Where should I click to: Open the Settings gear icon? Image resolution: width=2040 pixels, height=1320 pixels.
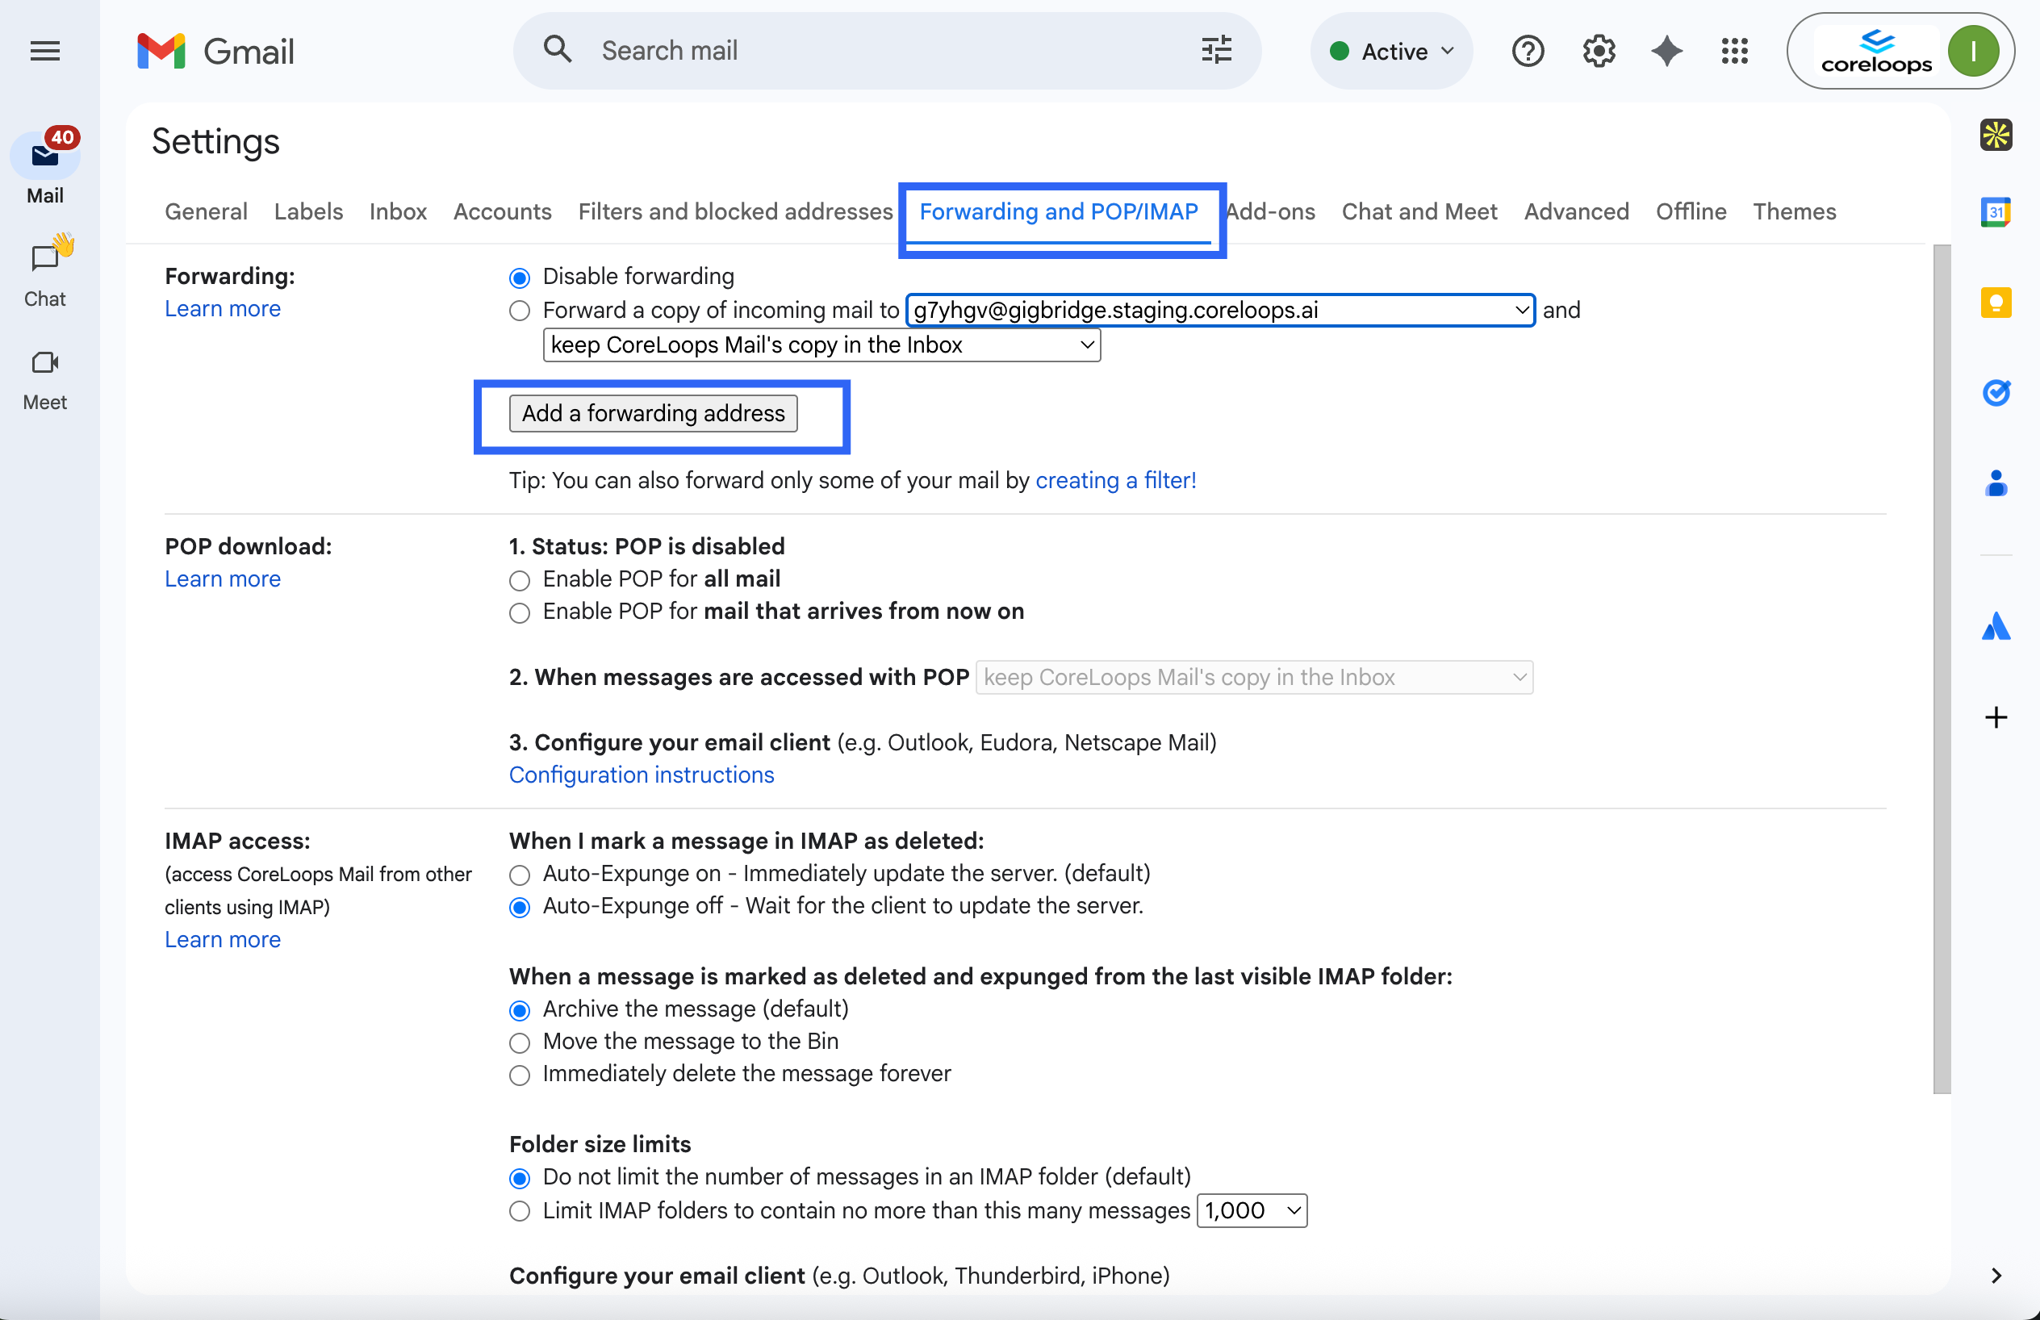pos(1599,52)
